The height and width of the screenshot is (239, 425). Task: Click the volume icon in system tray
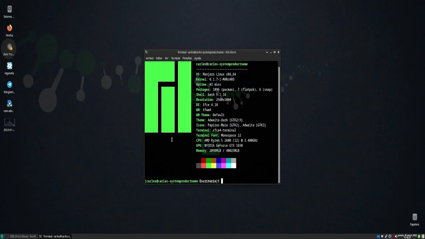pyautogui.click(x=396, y=236)
